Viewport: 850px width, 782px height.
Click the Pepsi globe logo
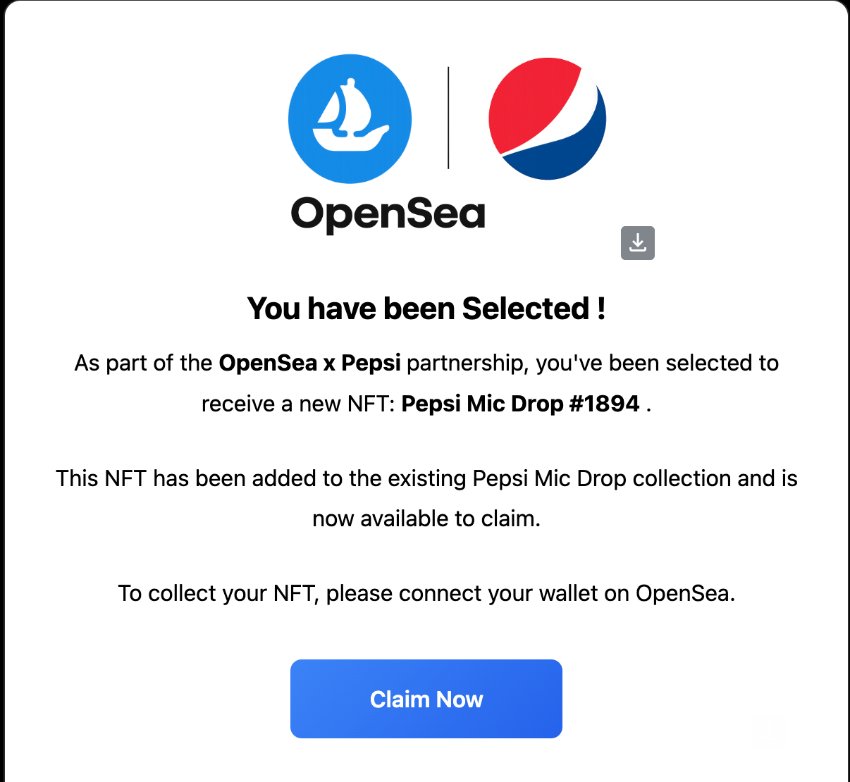547,118
